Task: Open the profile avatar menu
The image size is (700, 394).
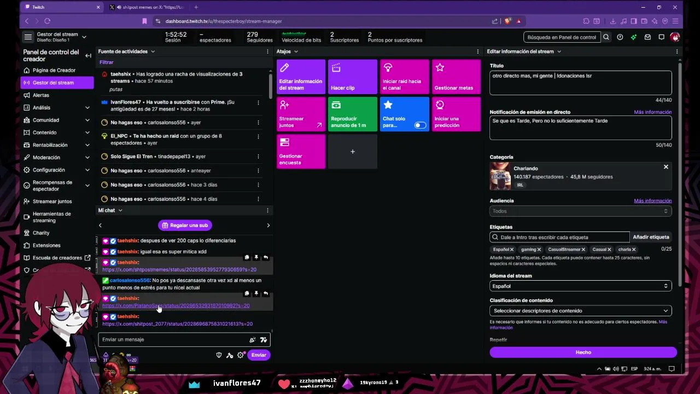Action: coord(675,37)
